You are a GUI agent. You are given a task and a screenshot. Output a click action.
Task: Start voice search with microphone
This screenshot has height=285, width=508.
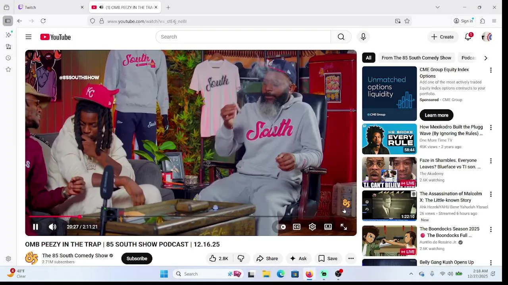[363, 37]
